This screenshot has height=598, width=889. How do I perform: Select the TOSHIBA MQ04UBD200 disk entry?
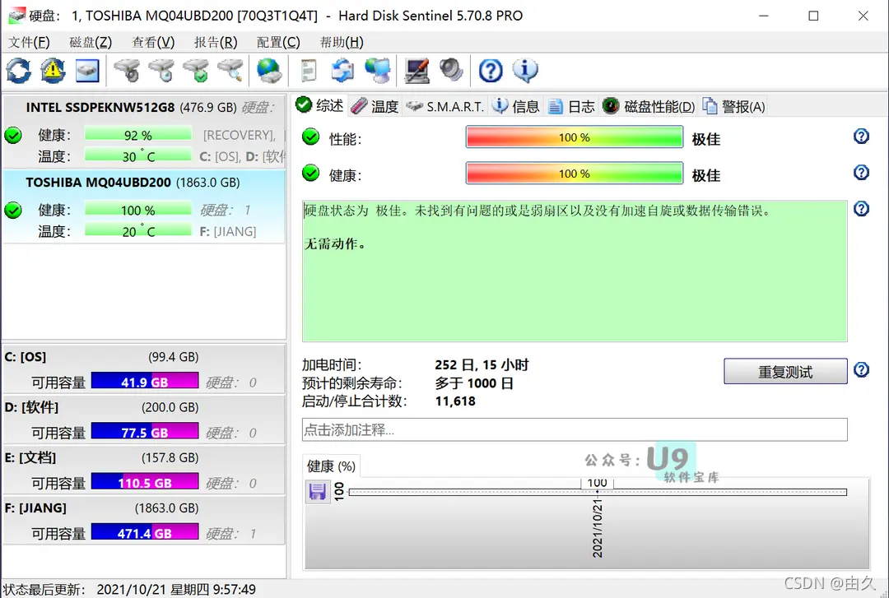coord(144,207)
